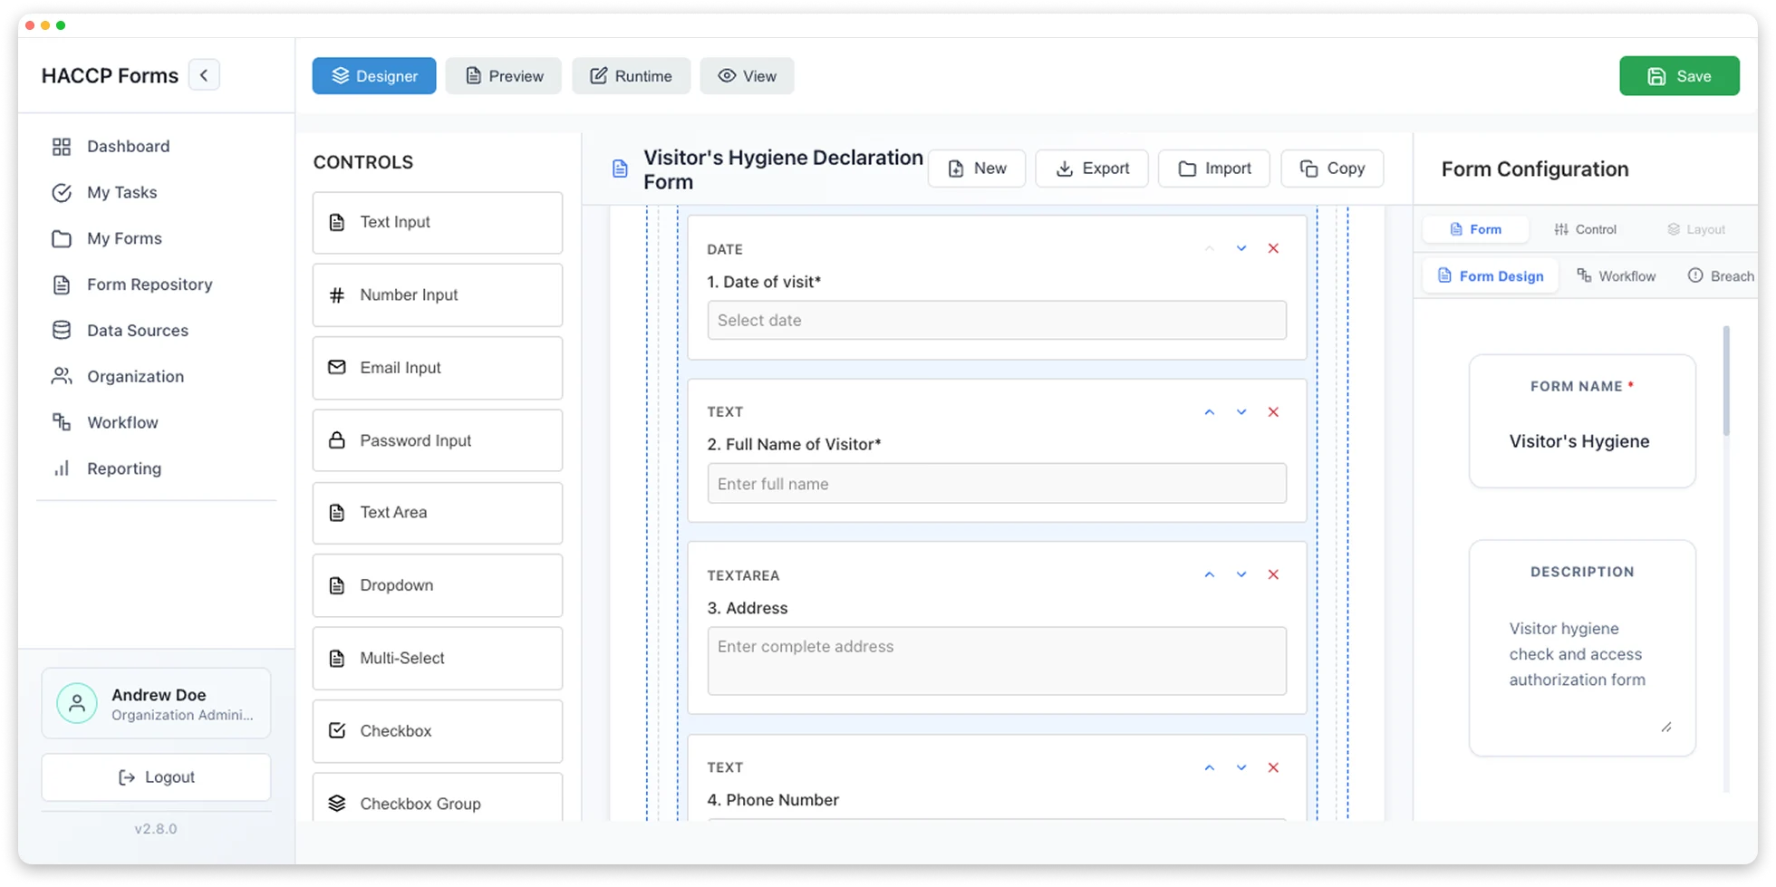The height and width of the screenshot is (887, 1776).
Task: Click Andrew Doe's profile avatar icon
Action: (77, 703)
